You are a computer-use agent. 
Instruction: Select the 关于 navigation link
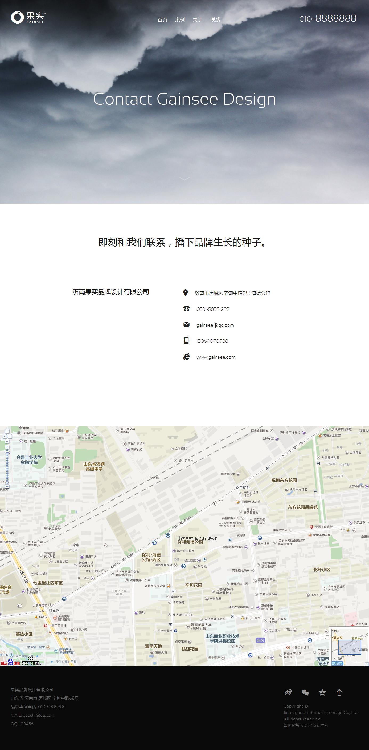click(197, 20)
